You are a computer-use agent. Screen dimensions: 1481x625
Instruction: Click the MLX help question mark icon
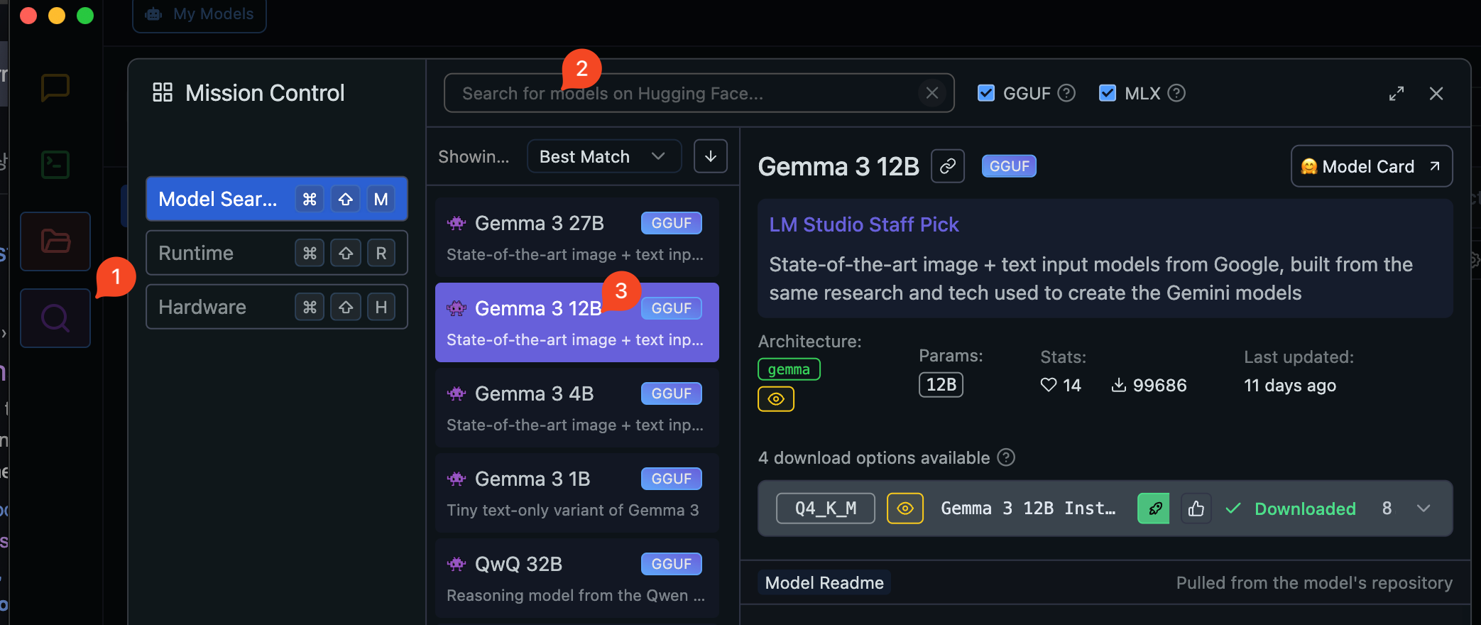point(1176,93)
